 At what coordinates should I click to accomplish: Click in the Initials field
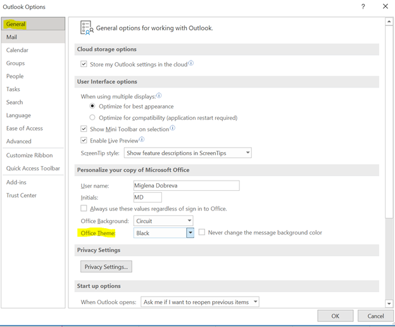pyautogui.click(x=147, y=197)
